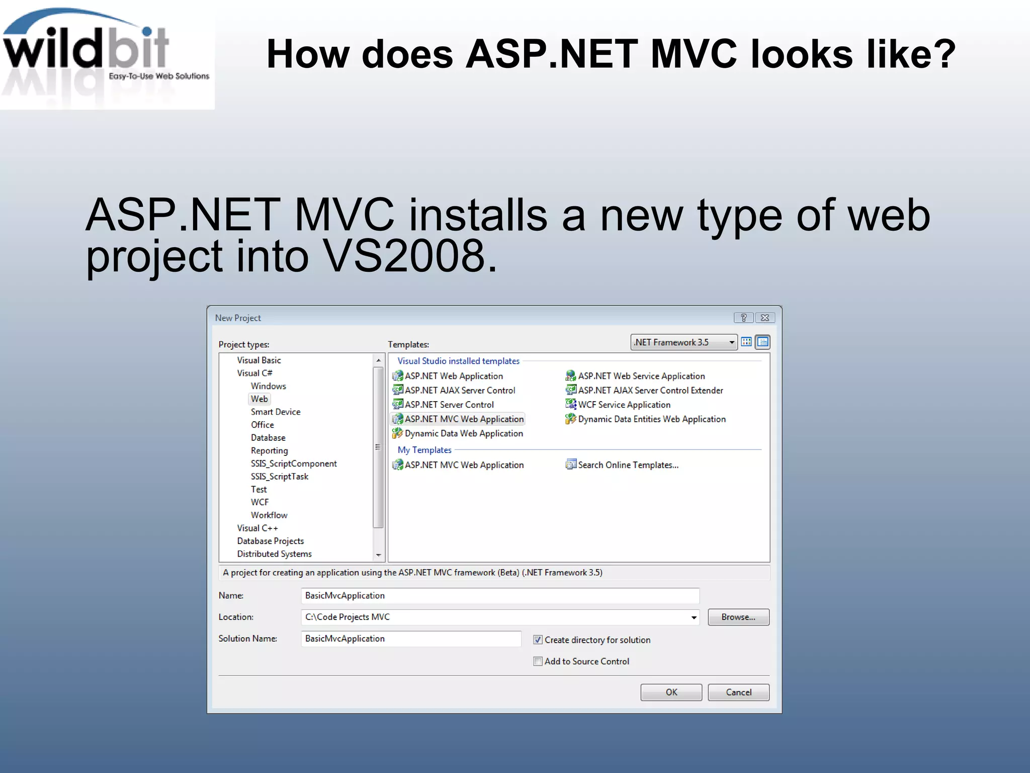Click the Solution Name input field
Image resolution: width=1030 pixels, height=773 pixels.
411,639
